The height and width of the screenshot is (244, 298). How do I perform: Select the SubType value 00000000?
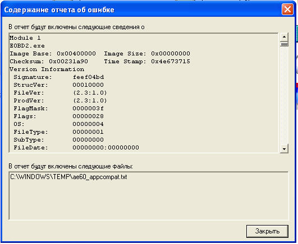tap(88, 140)
